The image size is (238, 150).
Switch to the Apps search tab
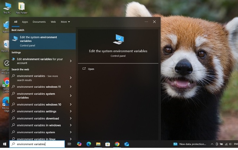(x=25, y=22)
